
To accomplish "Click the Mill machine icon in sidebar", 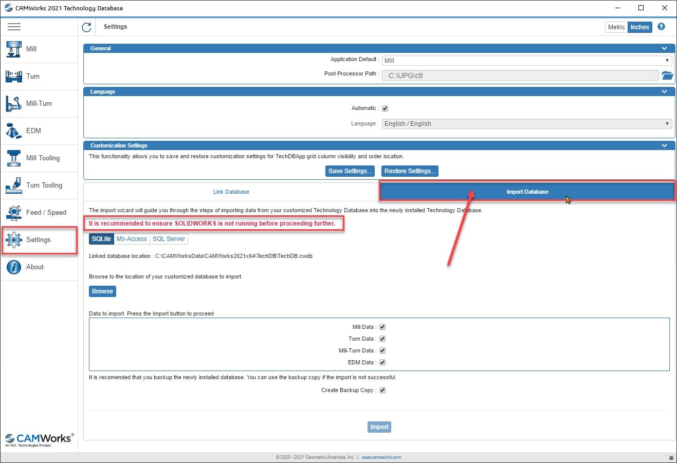I will click(x=14, y=49).
